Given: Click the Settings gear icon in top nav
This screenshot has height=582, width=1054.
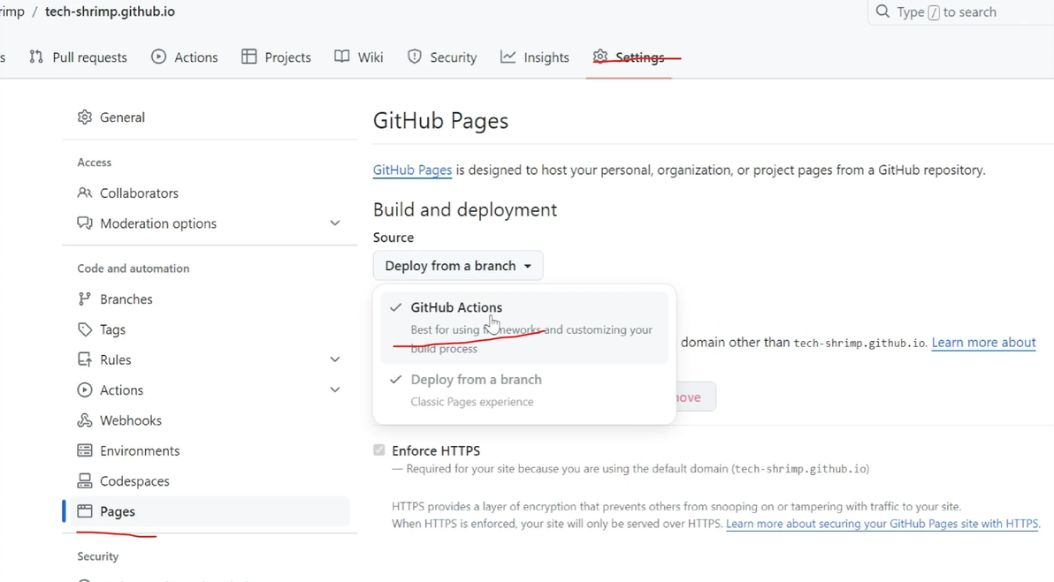Looking at the screenshot, I should (600, 57).
